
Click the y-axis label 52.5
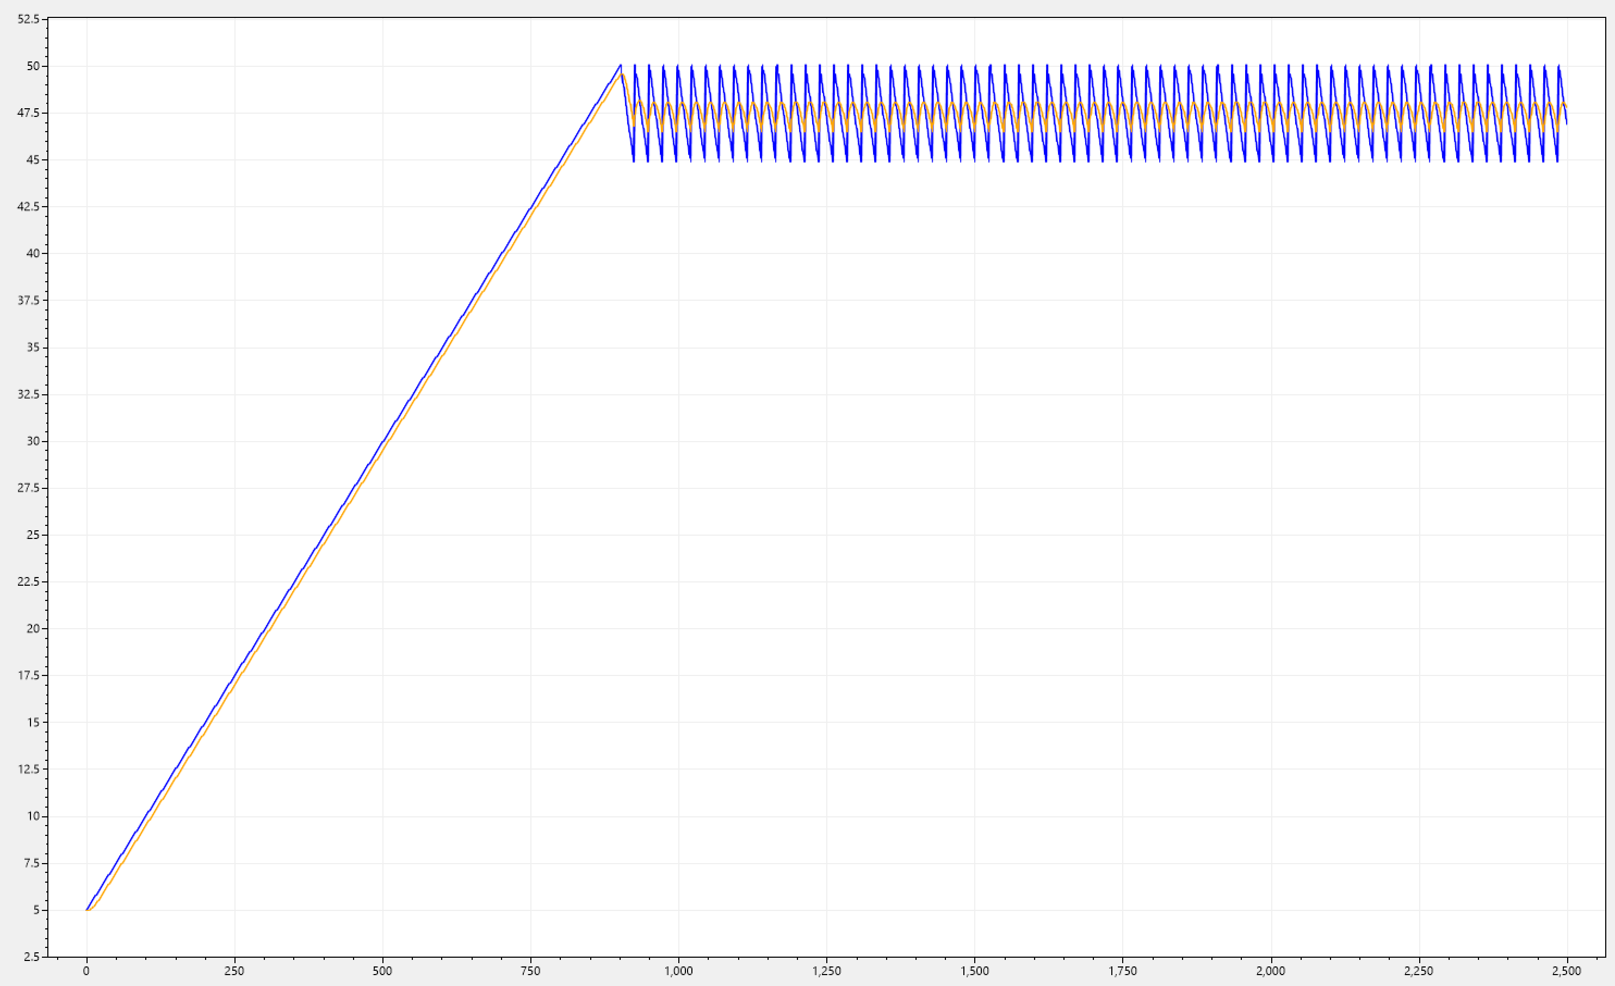click(28, 20)
